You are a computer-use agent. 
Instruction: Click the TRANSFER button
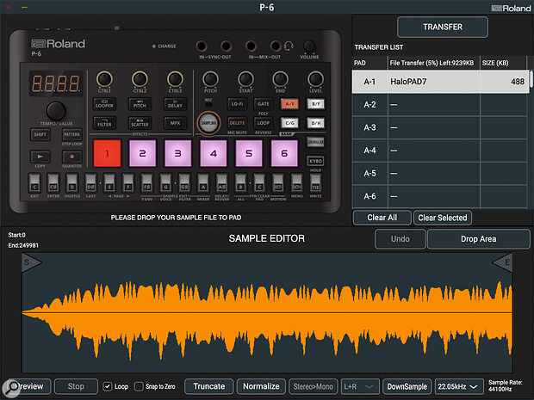[443, 27]
